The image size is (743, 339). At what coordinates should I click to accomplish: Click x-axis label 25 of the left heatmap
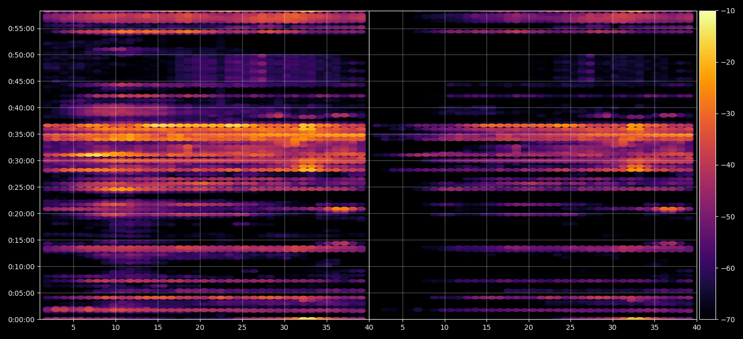point(242,328)
